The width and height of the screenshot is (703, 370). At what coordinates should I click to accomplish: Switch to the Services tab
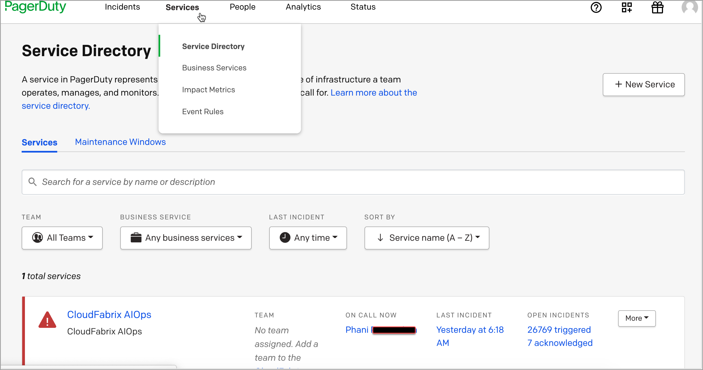pyautogui.click(x=39, y=142)
